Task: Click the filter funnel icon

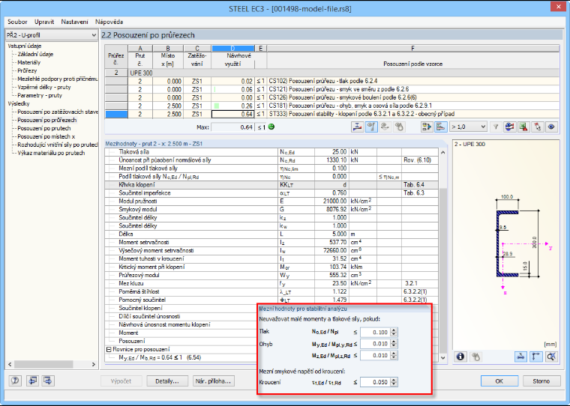Action: 496,127
